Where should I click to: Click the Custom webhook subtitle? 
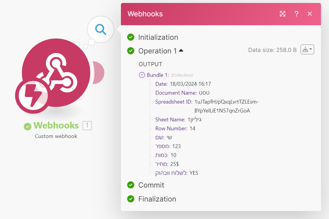click(56, 136)
